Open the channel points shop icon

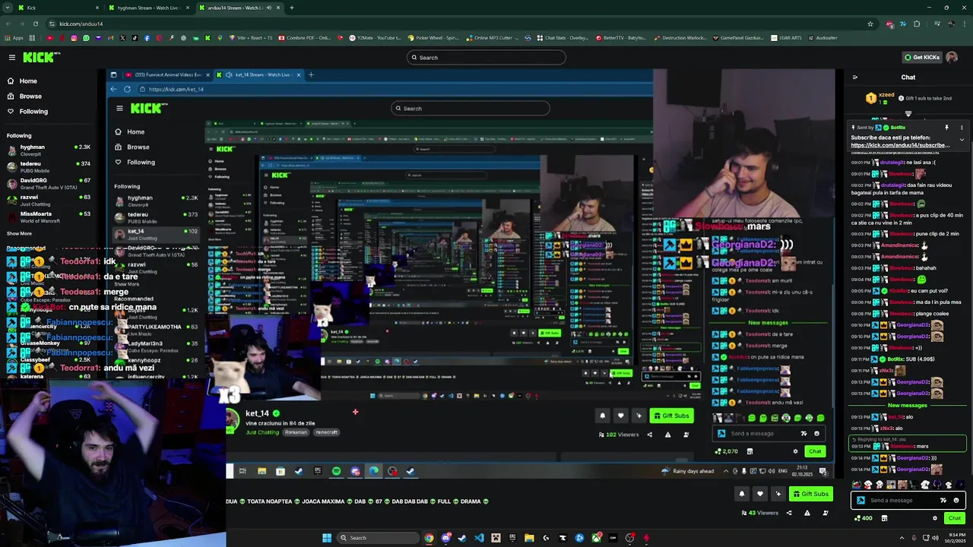point(884,518)
